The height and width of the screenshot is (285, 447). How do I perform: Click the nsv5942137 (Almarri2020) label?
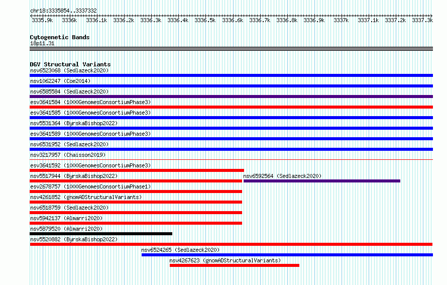(66, 218)
